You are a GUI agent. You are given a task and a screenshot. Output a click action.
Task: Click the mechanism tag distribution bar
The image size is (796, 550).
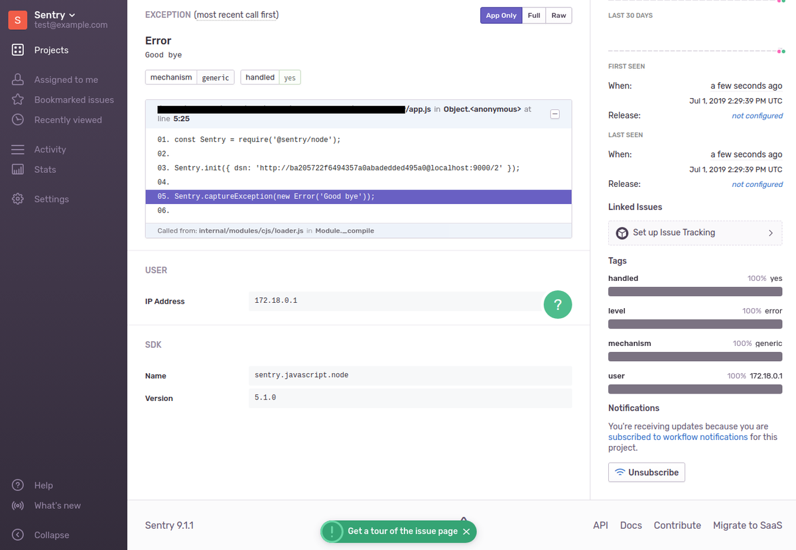(x=695, y=357)
